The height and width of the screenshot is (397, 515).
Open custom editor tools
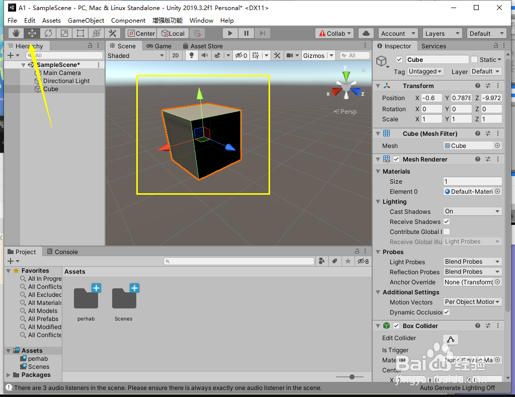pyautogui.click(x=112, y=33)
